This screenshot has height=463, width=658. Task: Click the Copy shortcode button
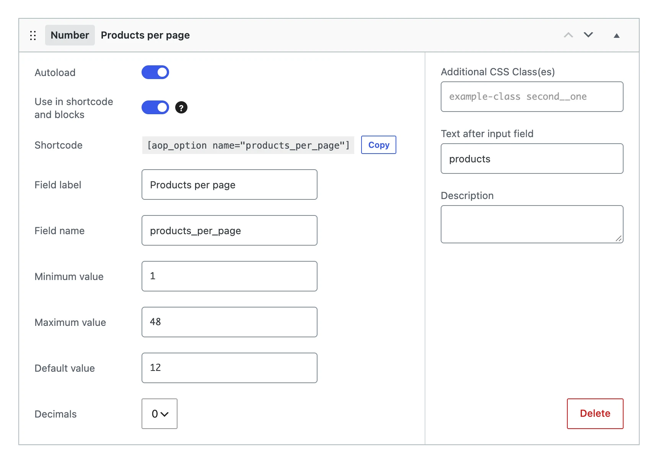pyautogui.click(x=379, y=145)
